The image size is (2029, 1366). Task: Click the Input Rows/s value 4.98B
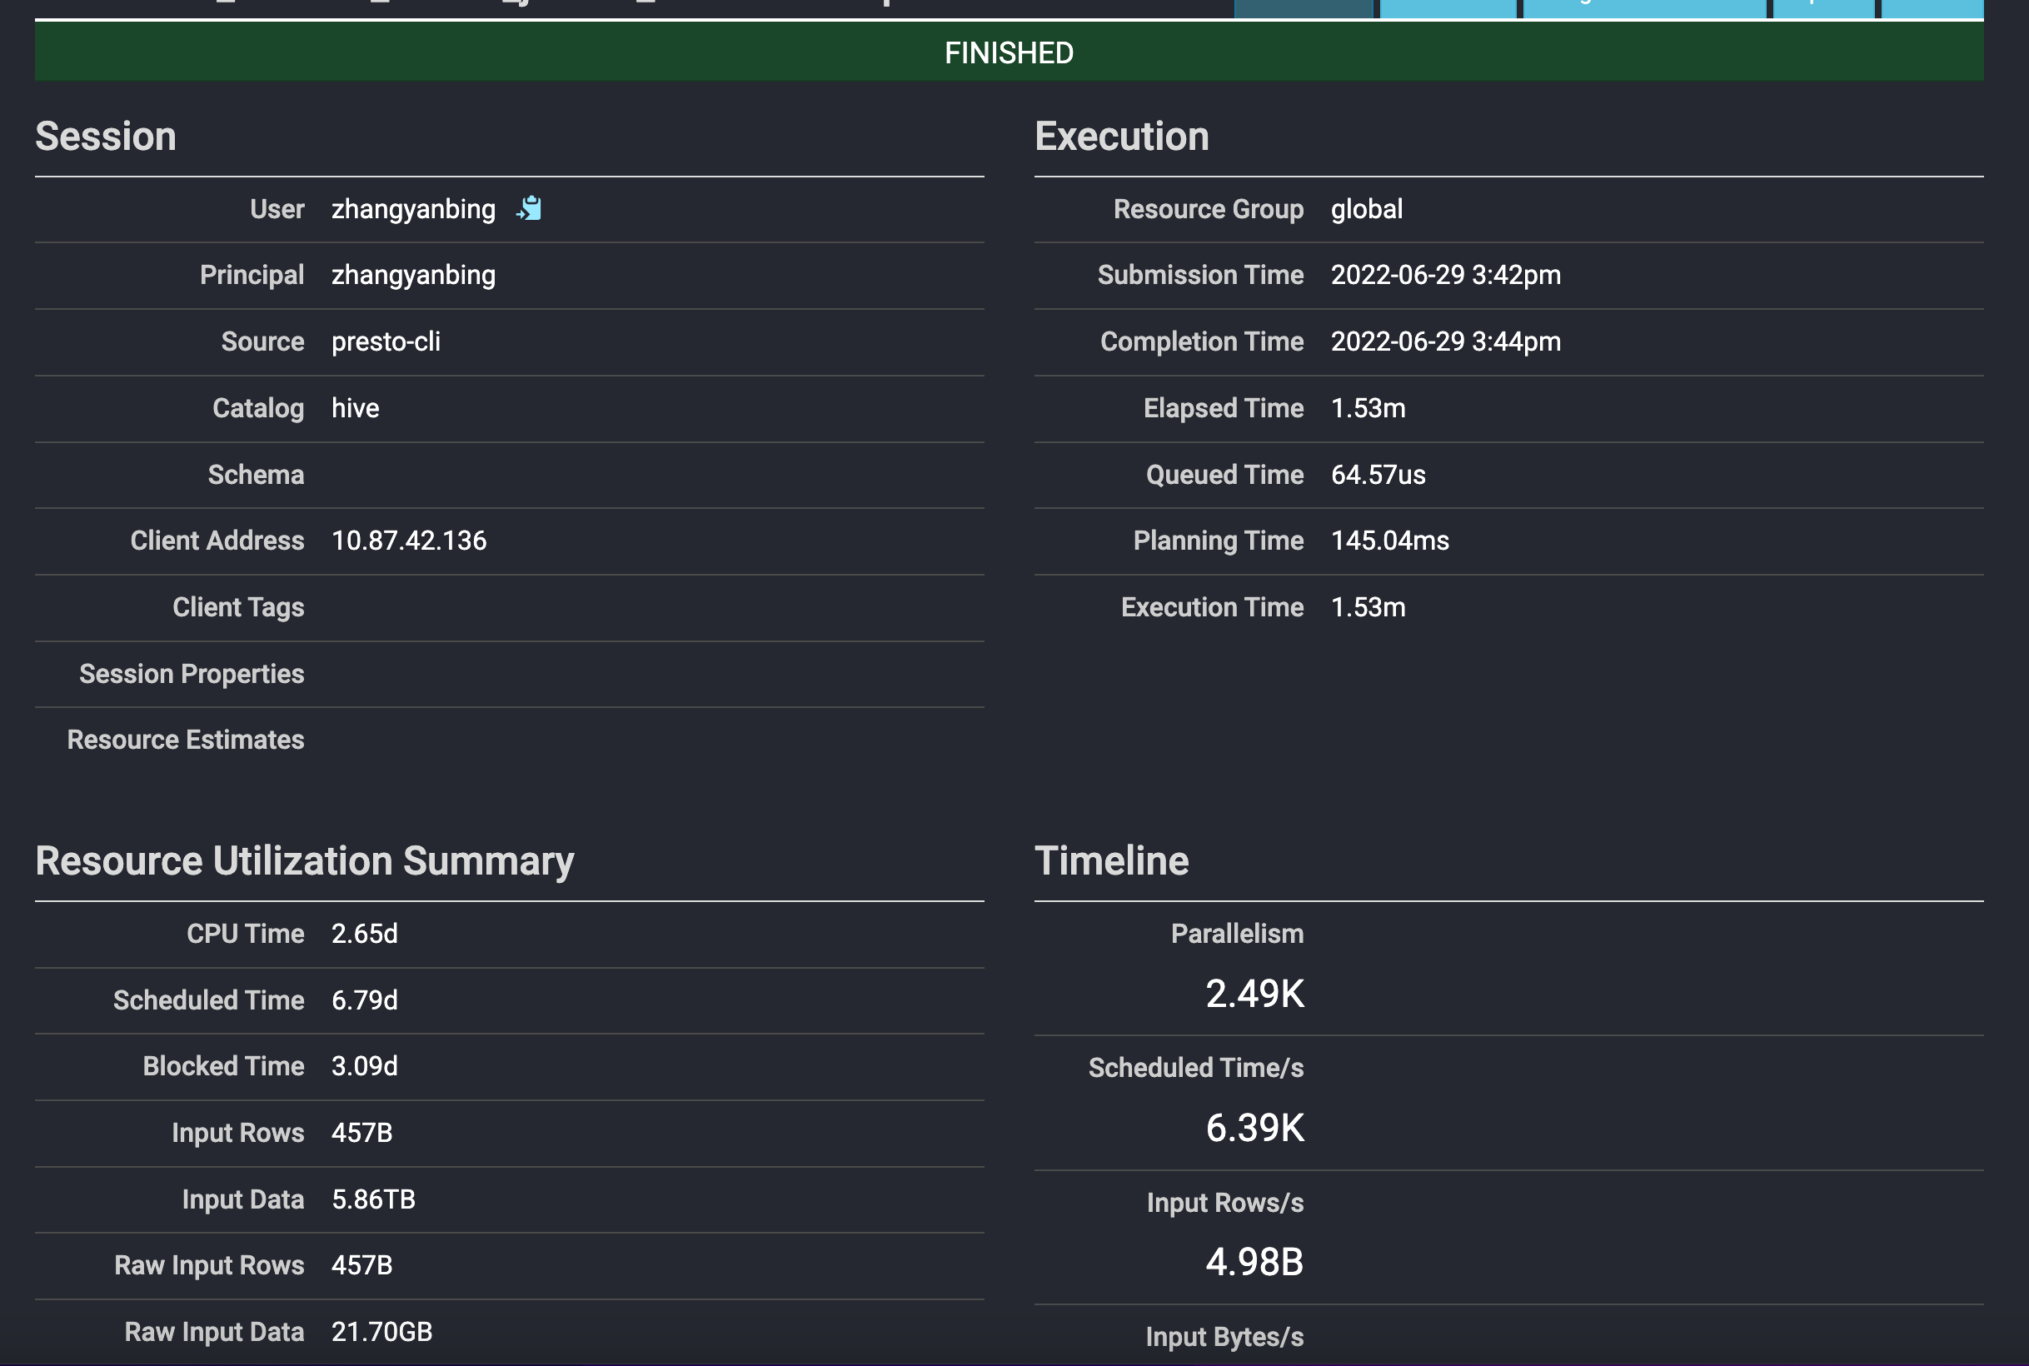click(1254, 1263)
